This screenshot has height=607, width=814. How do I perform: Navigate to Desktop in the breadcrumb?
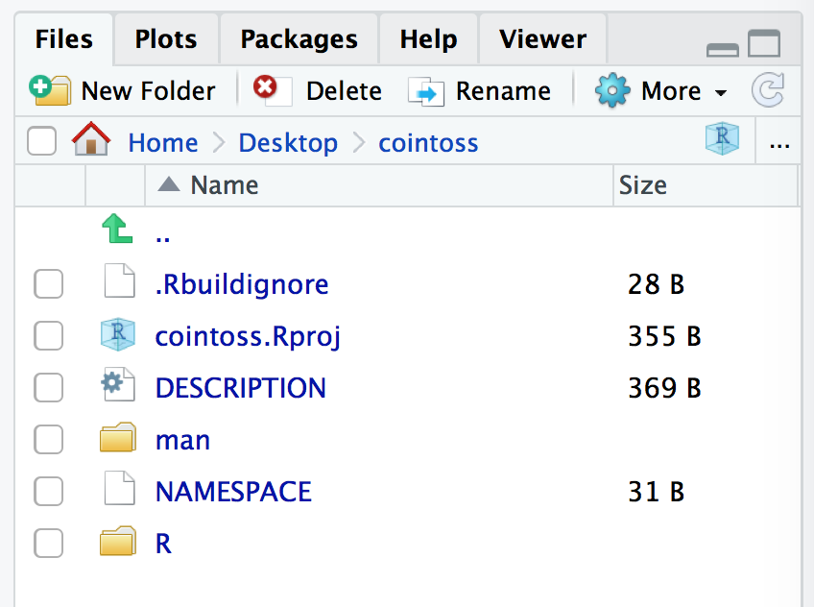pyautogui.click(x=288, y=143)
